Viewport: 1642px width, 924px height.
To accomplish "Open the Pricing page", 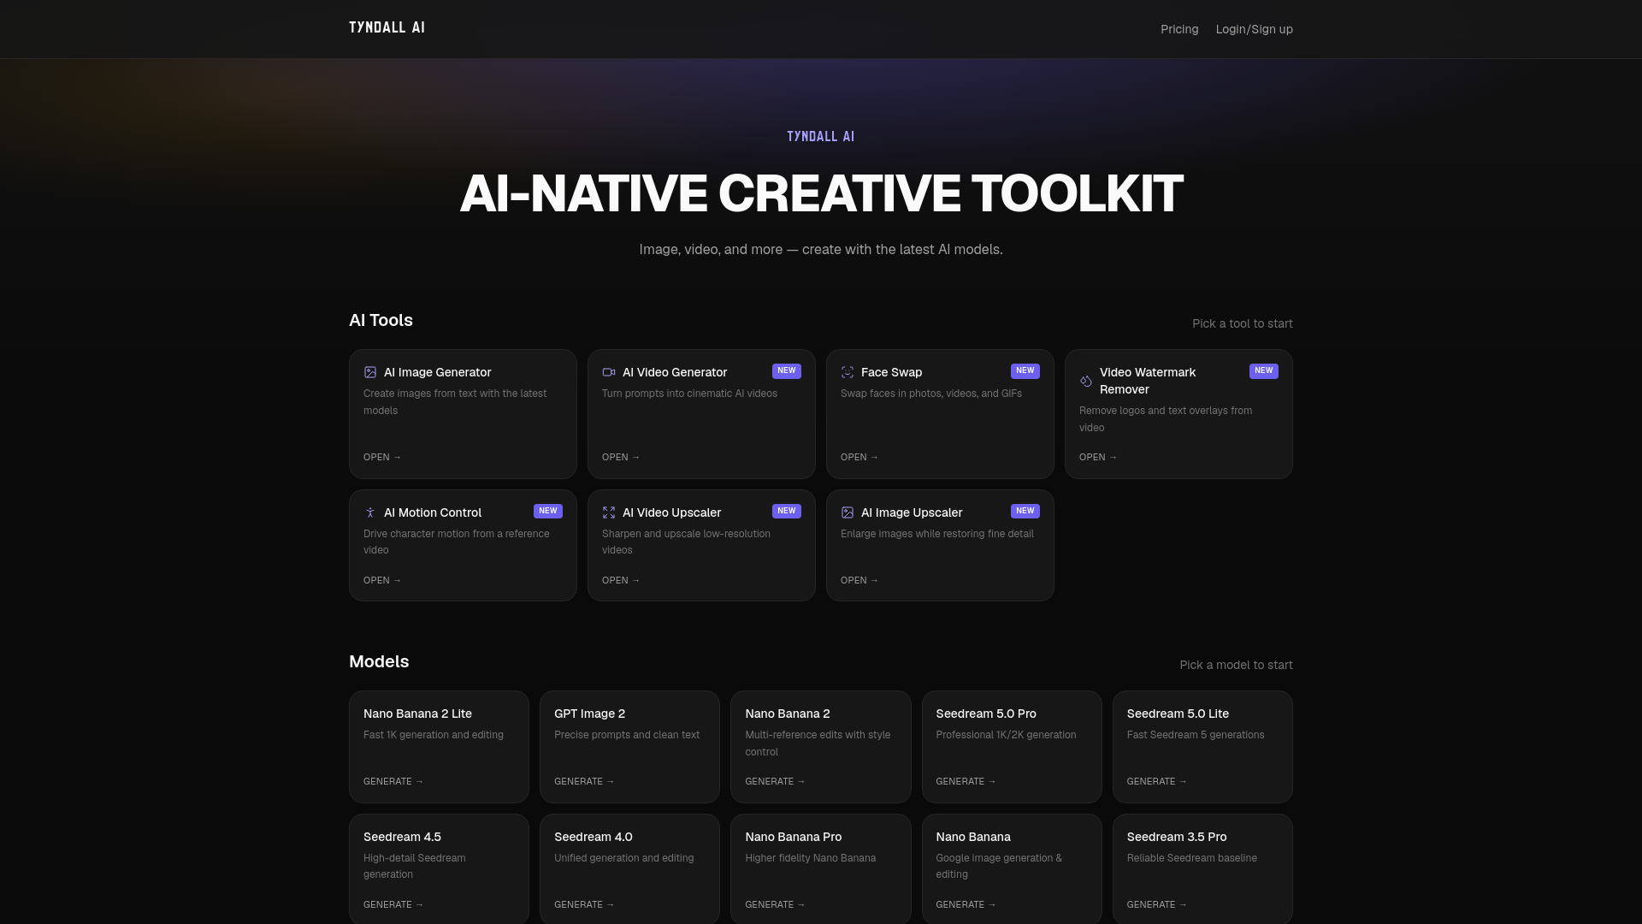I will [x=1179, y=29].
